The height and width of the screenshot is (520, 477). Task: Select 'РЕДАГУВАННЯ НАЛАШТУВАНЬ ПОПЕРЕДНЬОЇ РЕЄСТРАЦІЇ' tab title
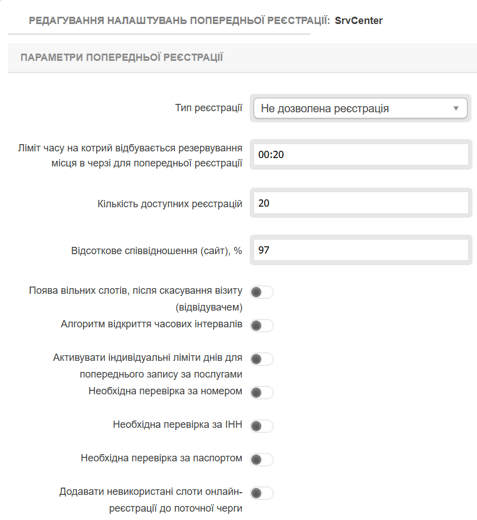(179, 21)
